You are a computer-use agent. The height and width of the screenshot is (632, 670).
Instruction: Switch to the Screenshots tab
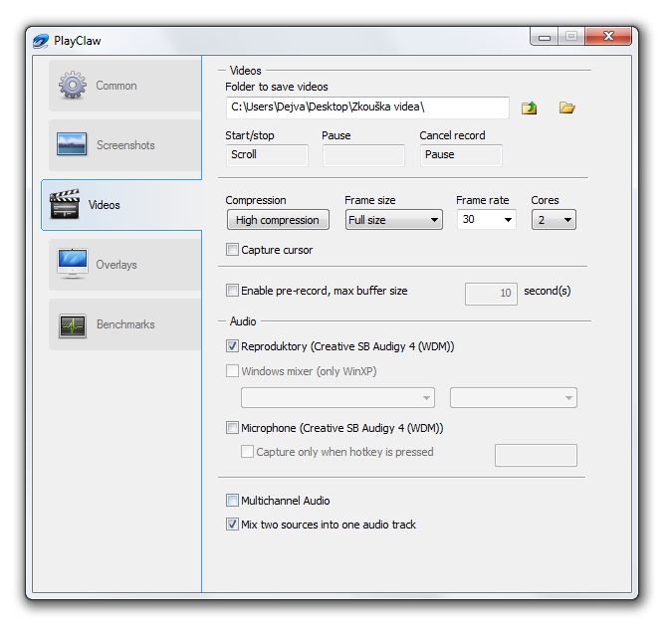(x=124, y=145)
